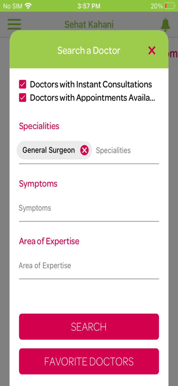Close the Search a Doctor dialog

coord(152,50)
